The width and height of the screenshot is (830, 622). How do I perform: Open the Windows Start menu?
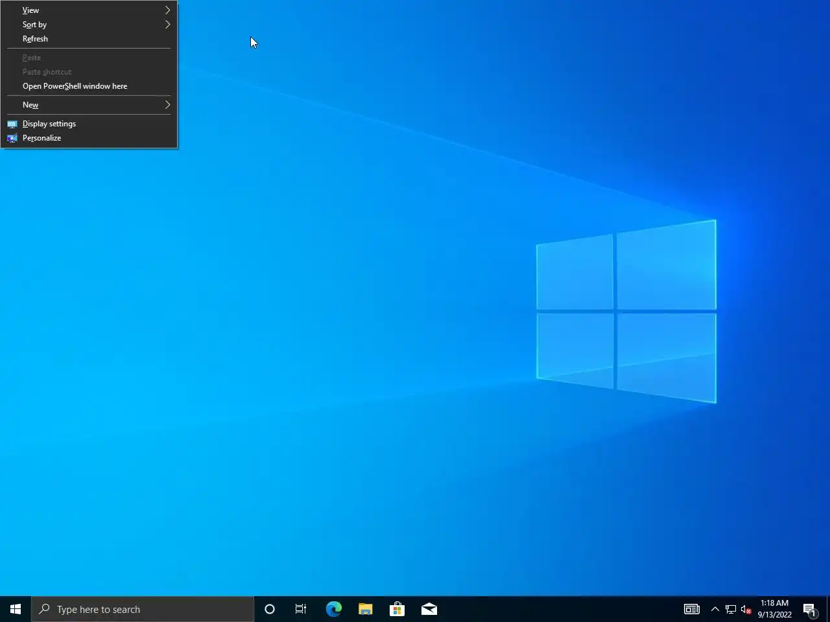coord(16,609)
